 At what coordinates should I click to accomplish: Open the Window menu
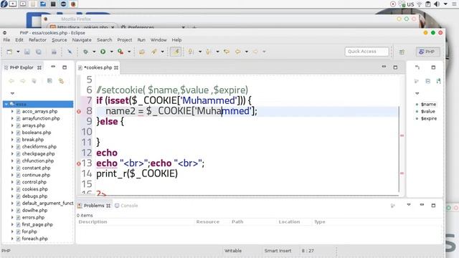point(158,40)
